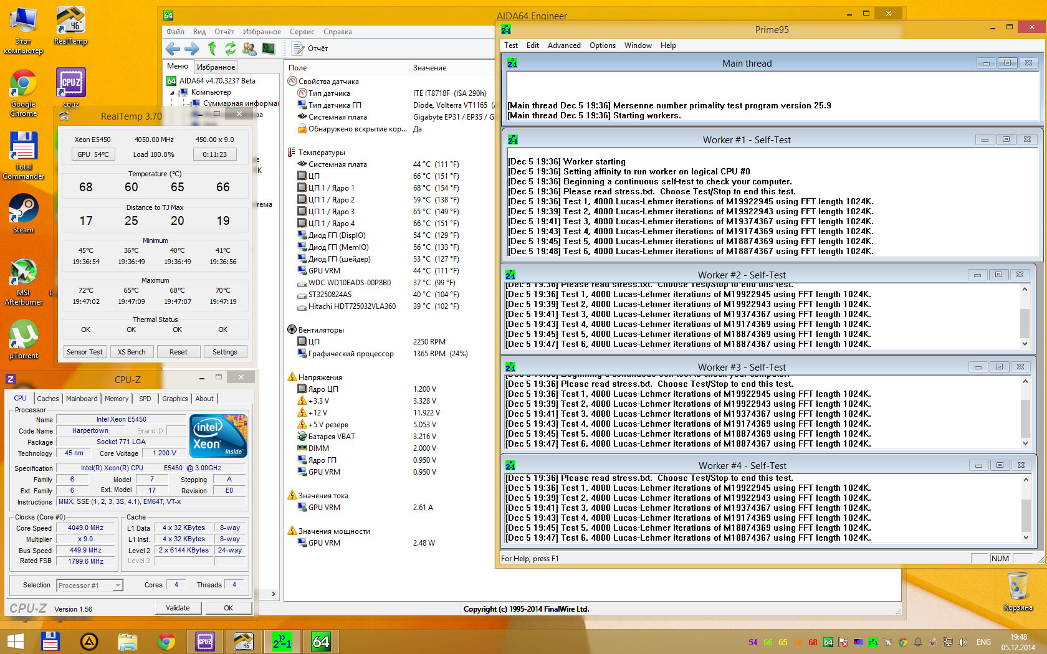The width and height of the screenshot is (1047, 654).
Task: Click the Worker #3 scroll-up arrow
Action: pos(1025,381)
